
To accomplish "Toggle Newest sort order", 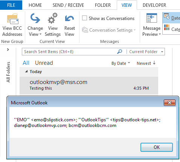I will tap(146, 63).
